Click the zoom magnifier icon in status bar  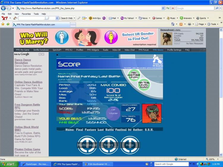207,159
